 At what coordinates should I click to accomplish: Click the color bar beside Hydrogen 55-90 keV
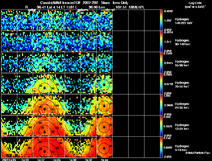161,62
